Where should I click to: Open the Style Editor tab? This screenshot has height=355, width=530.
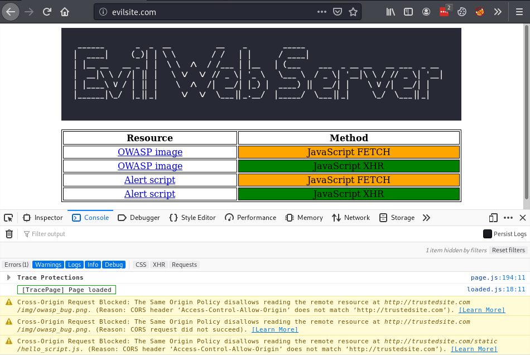click(x=192, y=218)
